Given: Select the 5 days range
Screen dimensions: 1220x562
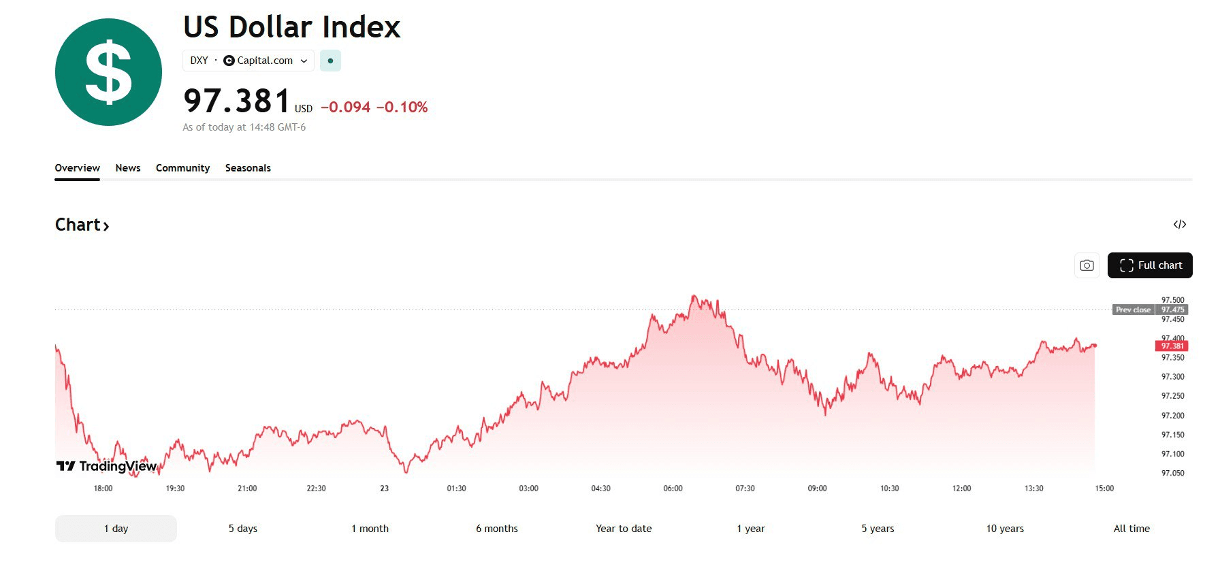Looking at the screenshot, I should (243, 529).
